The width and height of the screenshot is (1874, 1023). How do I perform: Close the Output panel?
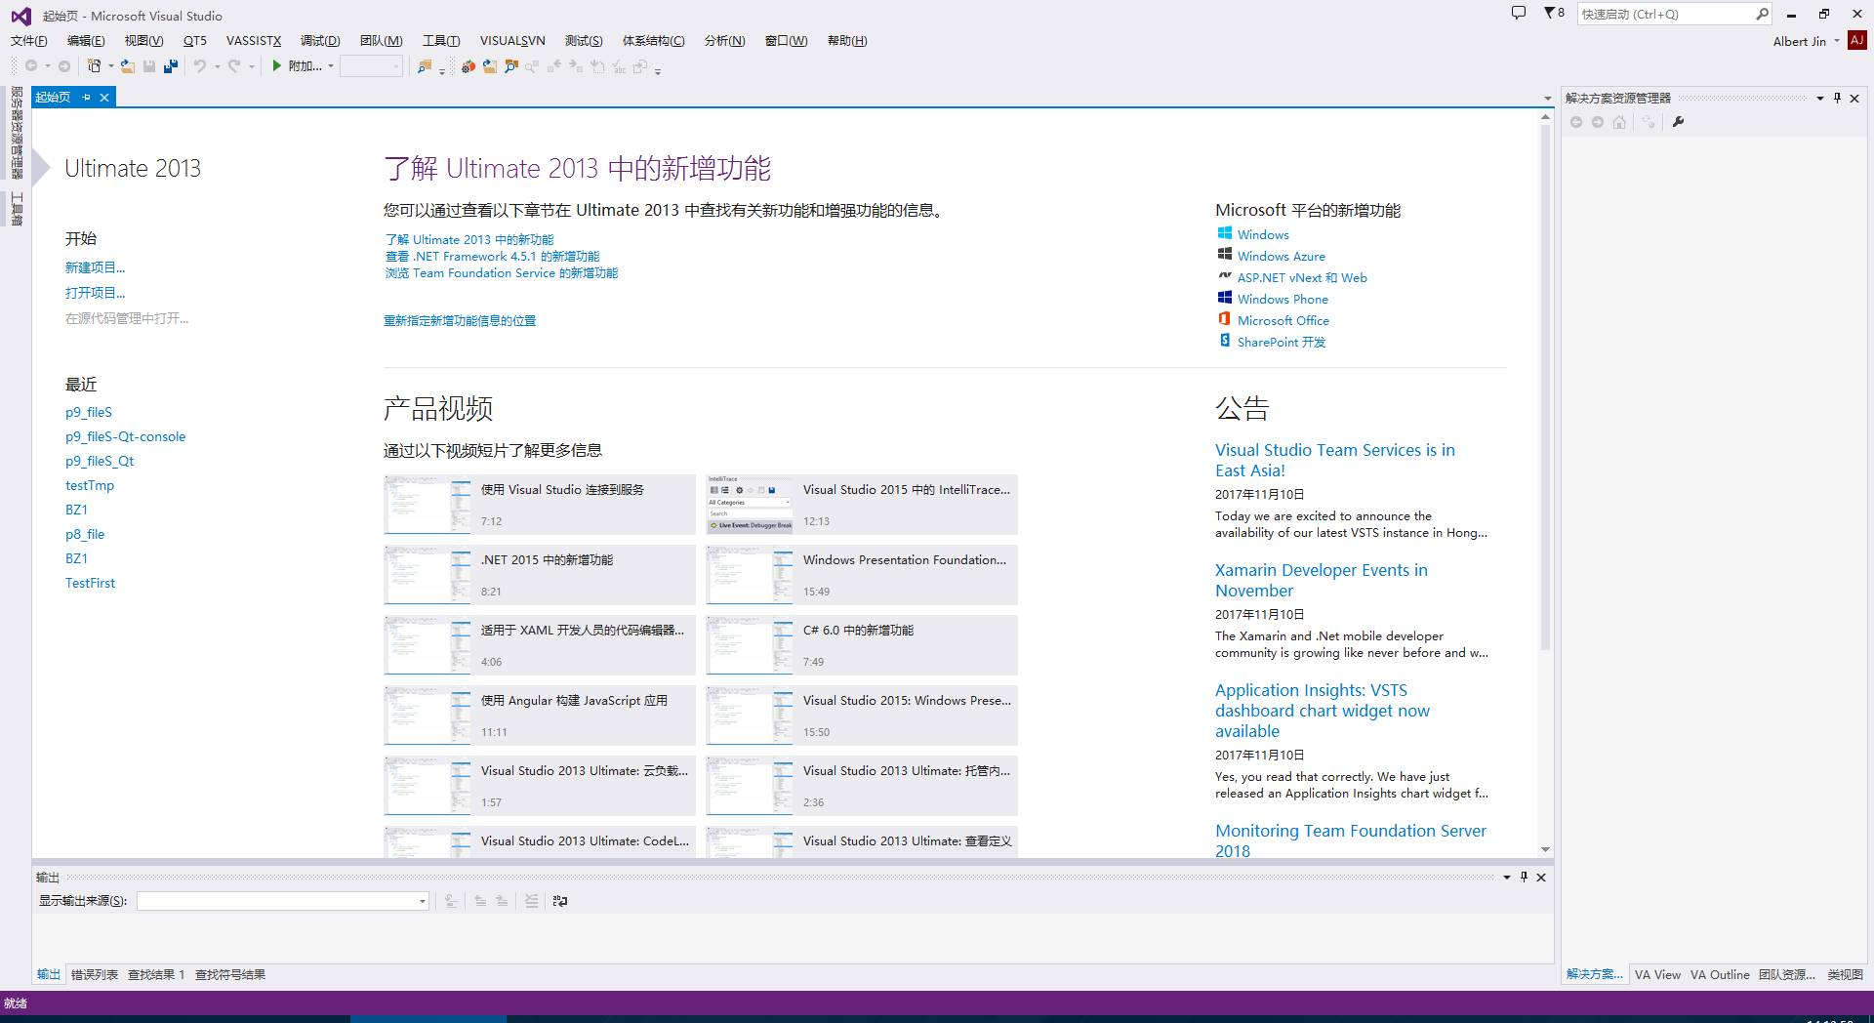(1541, 877)
